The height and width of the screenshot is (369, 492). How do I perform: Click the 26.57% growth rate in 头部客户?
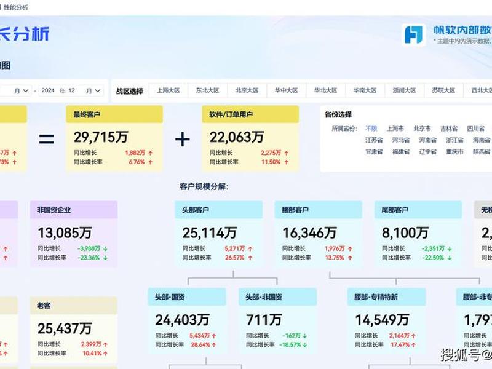point(235,258)
